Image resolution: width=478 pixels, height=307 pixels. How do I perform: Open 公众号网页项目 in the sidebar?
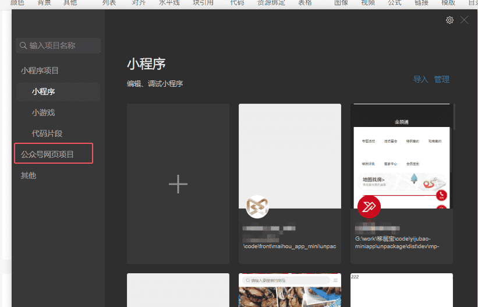coord(47,154)
